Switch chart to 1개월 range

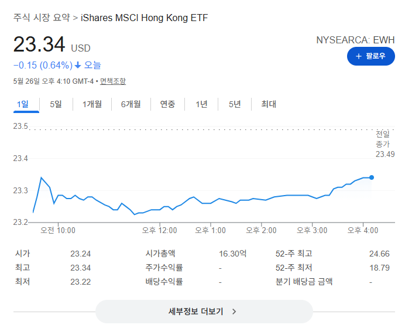click(92, 104)
